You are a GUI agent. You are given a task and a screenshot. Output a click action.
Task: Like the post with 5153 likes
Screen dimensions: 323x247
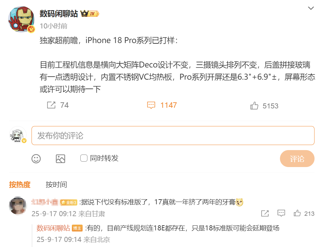click(x=254, y=105)
